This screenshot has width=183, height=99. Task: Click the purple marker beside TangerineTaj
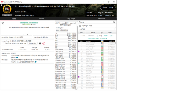tap(79, 77)
